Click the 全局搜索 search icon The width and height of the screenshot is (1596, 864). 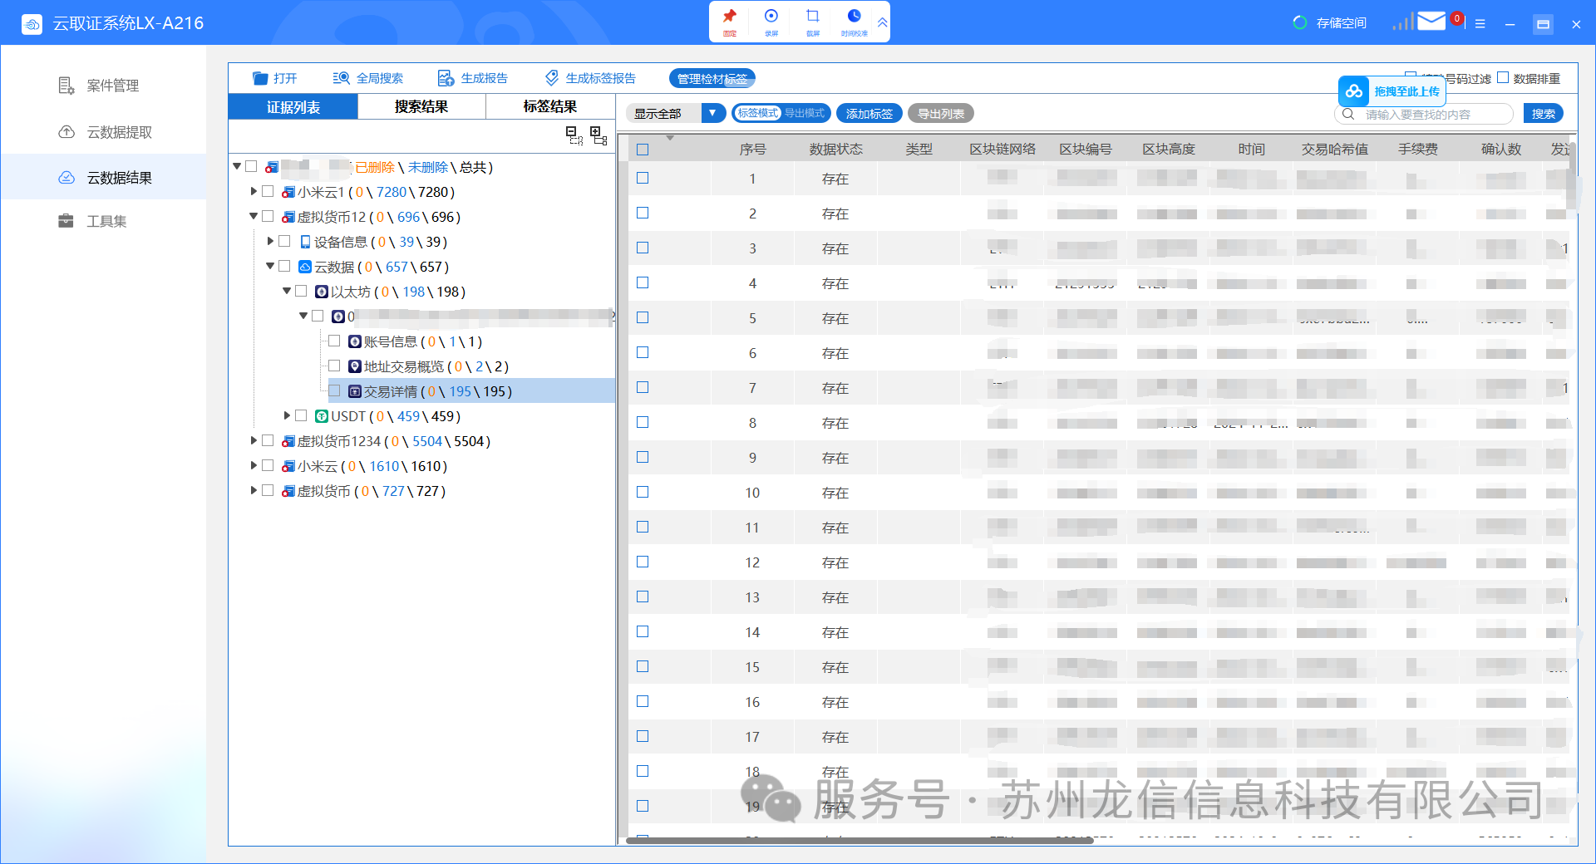341,78
